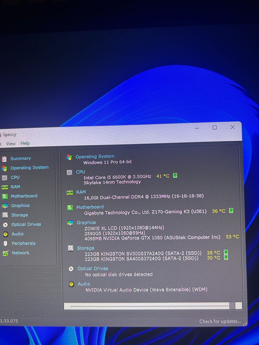The width and height of the screenshot is (259, 345).
Task: Click Check for updates link
Action: click(220, 321)
